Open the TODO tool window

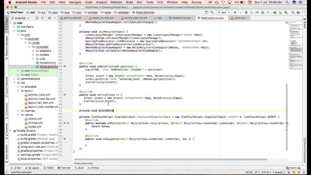[x=49, y=168]
